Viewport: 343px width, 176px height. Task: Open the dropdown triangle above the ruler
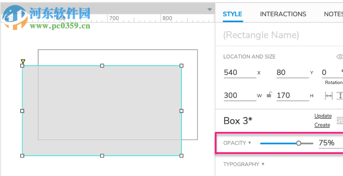point(210,9)
